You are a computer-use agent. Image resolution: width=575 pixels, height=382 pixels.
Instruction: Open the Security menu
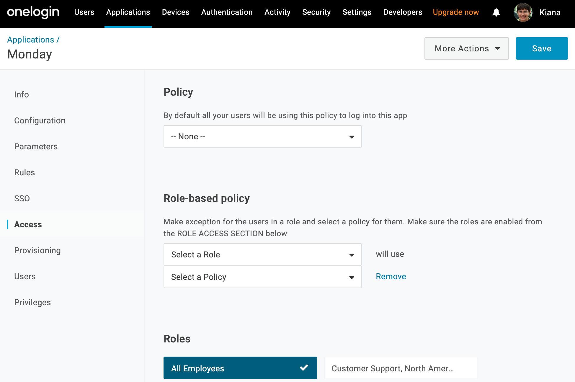316,12
